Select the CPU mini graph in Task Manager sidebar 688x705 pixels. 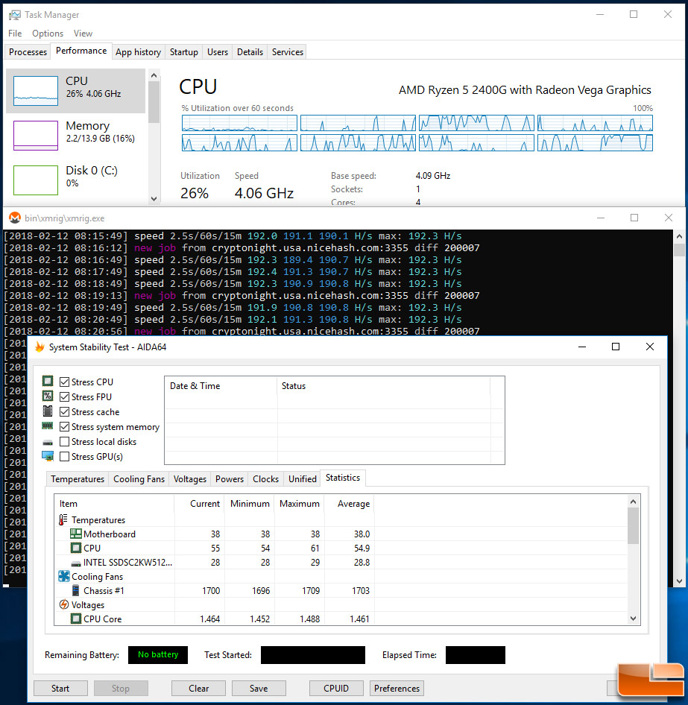(x=36, y=91)
